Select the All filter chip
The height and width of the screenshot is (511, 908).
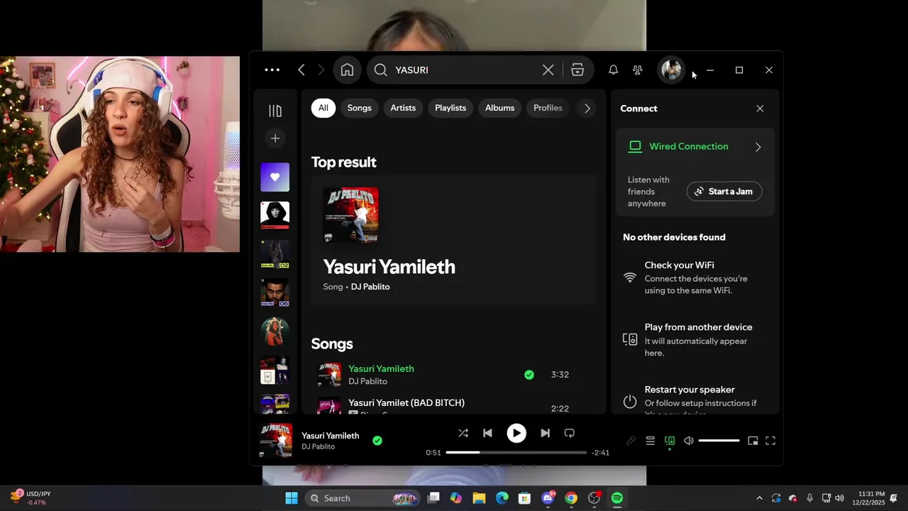point(323,108)
